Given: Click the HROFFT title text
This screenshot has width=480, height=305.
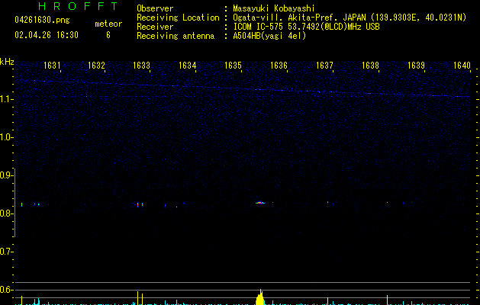Looking at the screenshot, I should pyautogui.click(x=78, y=6).
